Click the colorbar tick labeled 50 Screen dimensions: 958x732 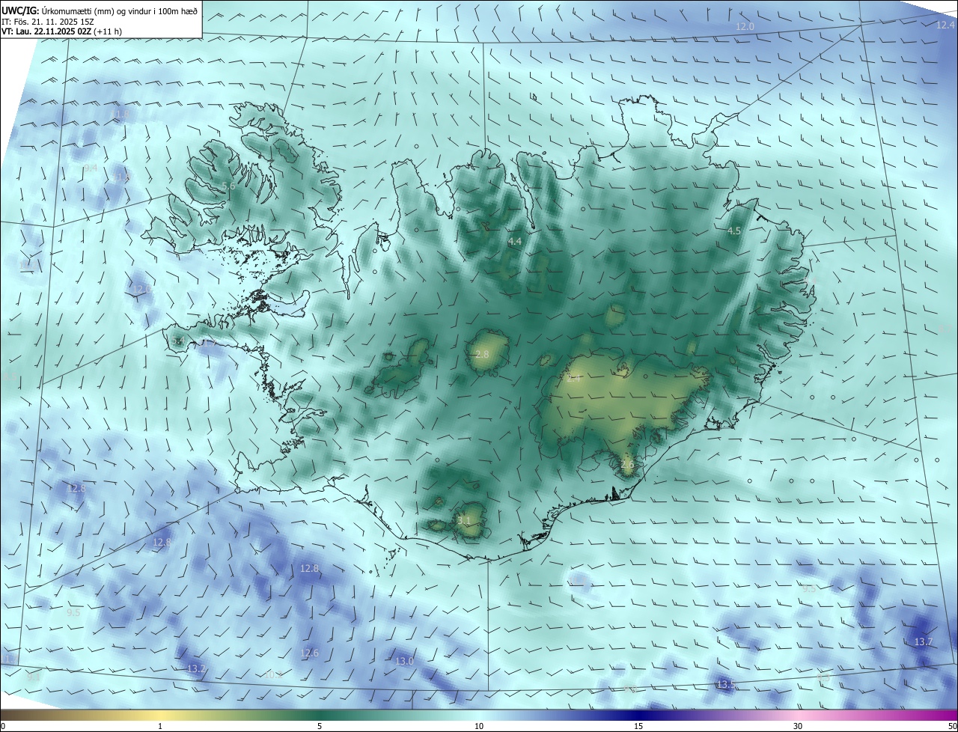point(952,726)
